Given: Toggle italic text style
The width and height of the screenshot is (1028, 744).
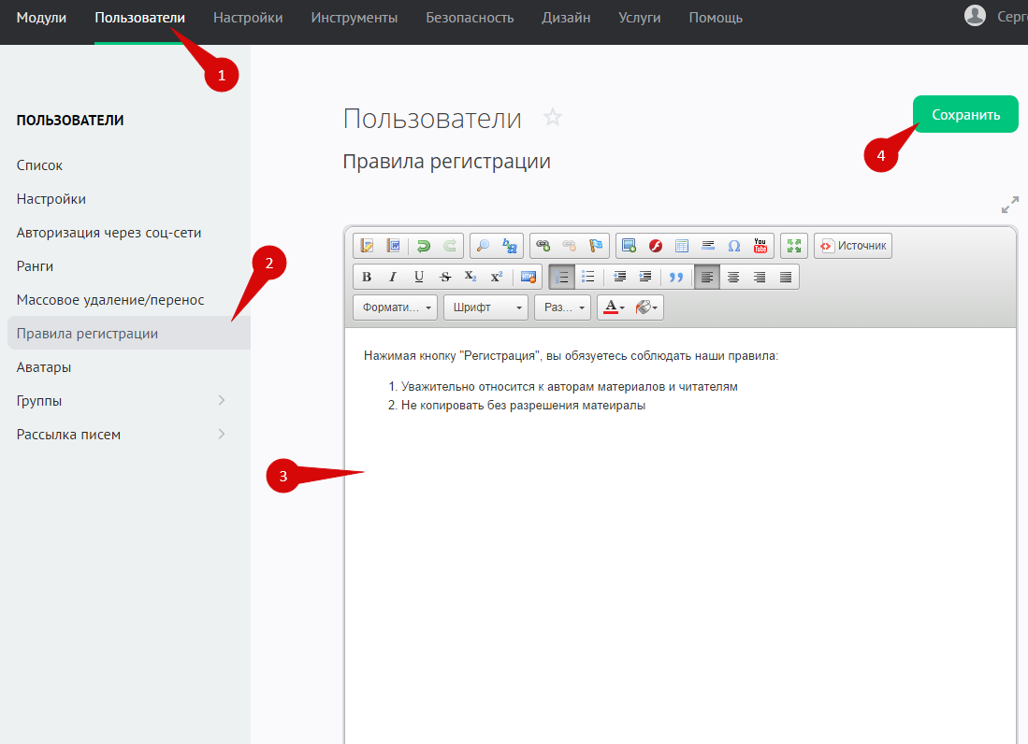Looking at the screenshot, I should click(x=393, y=277).
